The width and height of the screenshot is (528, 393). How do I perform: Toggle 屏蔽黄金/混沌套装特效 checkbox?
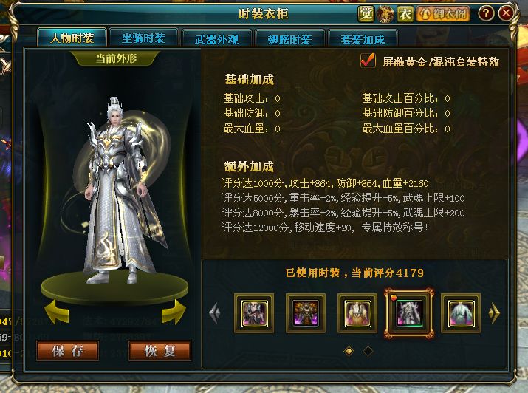pyautogui.click(x=367, y=61)
